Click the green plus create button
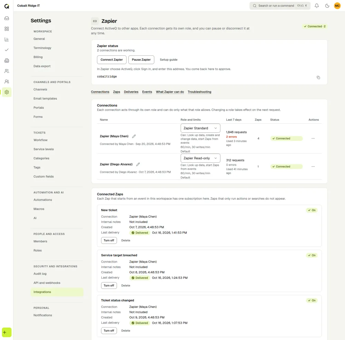This screenshot has width=345, height=340. 7,332
